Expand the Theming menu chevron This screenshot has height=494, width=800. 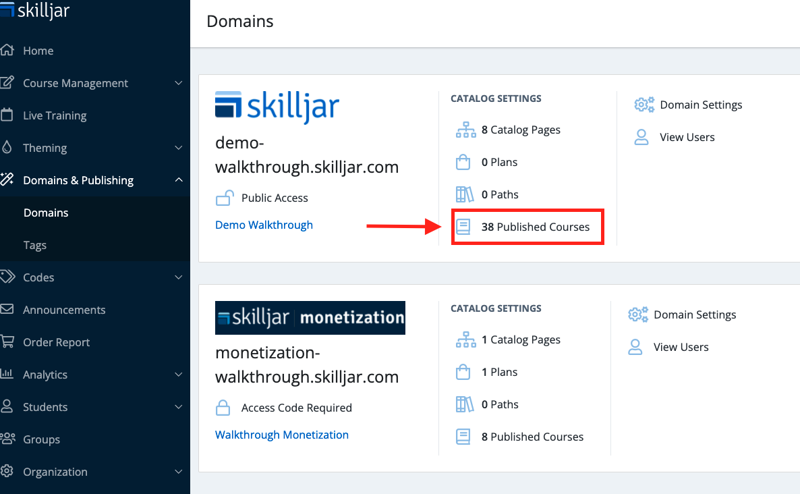[x=179, y=148]
